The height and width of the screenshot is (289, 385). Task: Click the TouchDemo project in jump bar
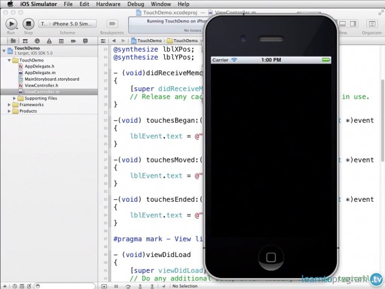click(x=146, y=41)
